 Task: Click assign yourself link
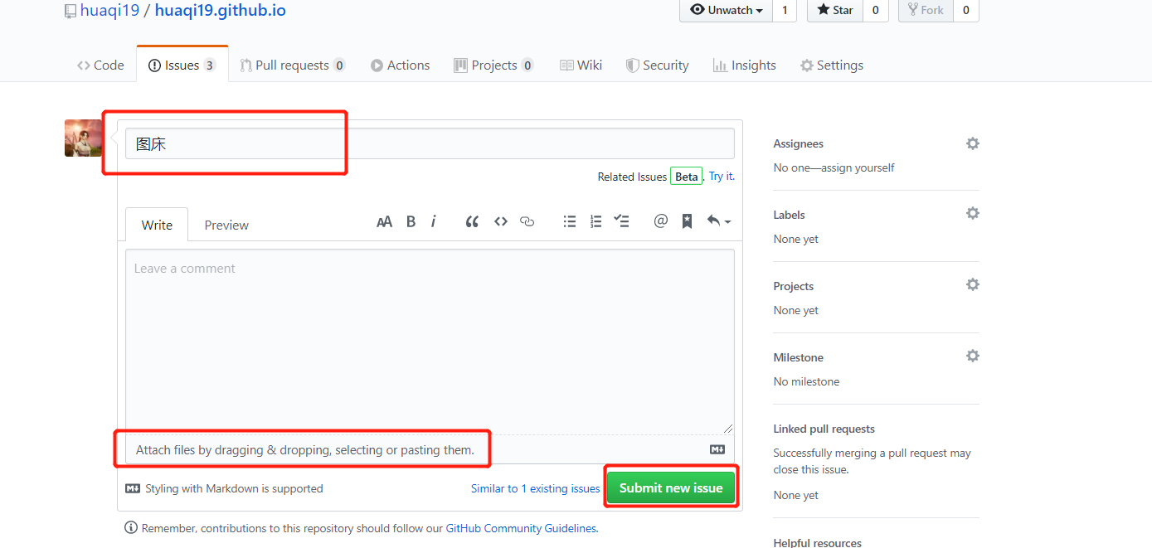coord(854,167)
